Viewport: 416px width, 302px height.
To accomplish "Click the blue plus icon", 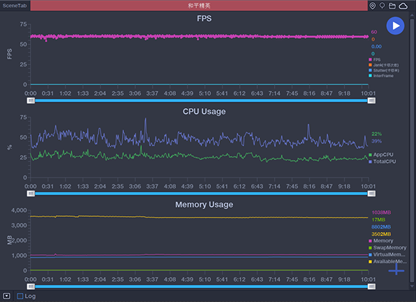I will click(396, 269).
